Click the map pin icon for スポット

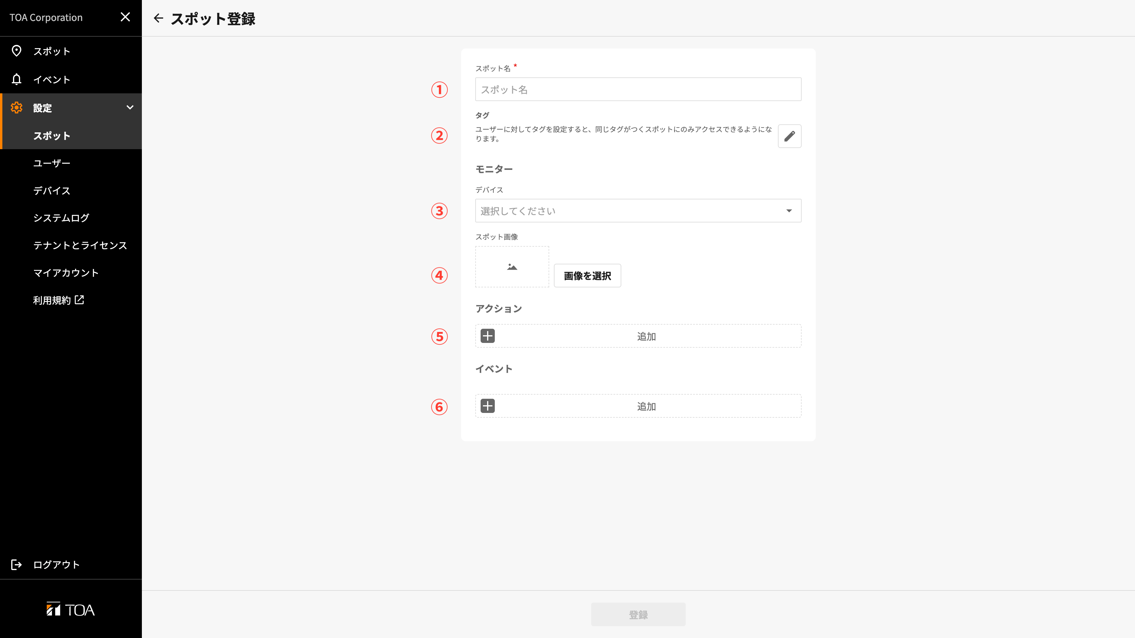coord(16,51)
